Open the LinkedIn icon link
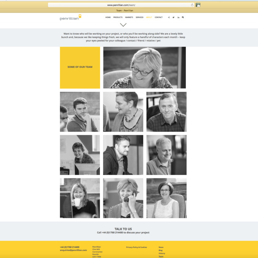 pos(178,17)
